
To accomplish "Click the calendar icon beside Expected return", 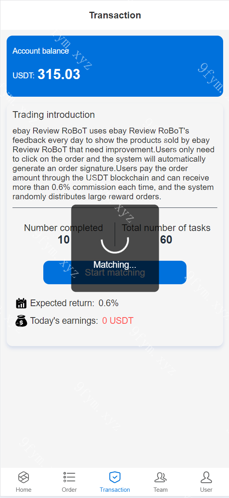I will (21, 303).
